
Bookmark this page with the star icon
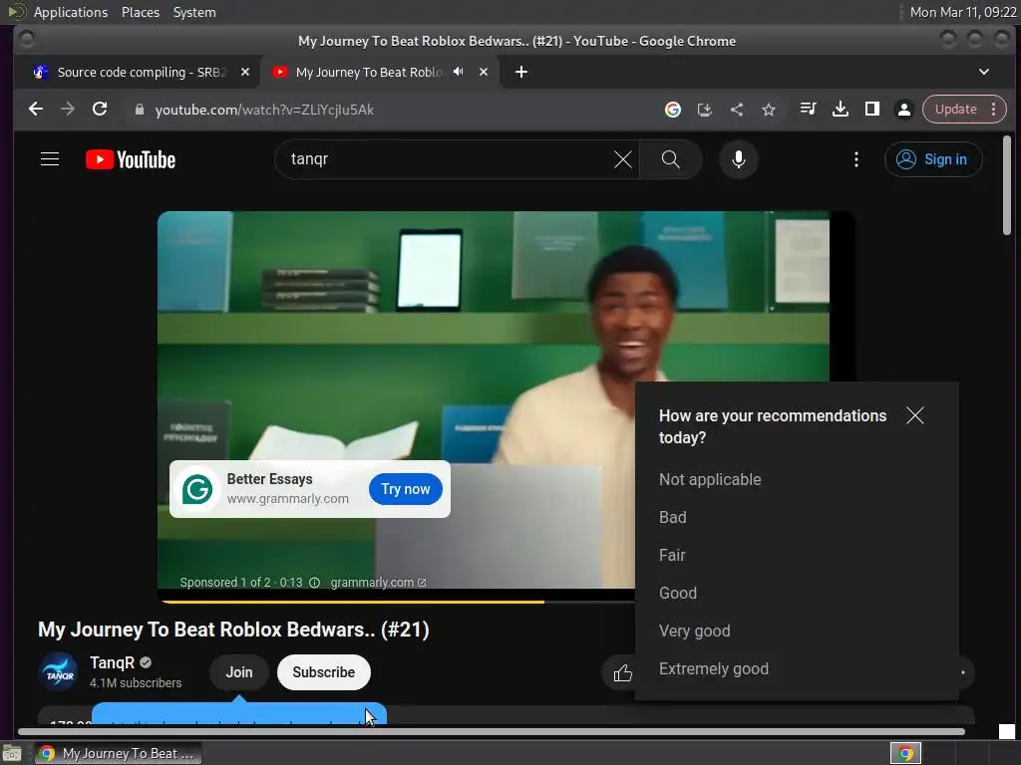click(x=769, y=110)
